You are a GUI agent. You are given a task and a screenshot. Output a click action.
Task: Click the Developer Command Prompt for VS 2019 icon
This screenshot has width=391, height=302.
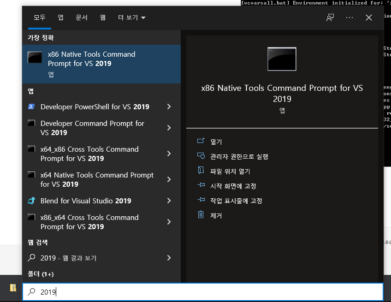click(31, 123)
